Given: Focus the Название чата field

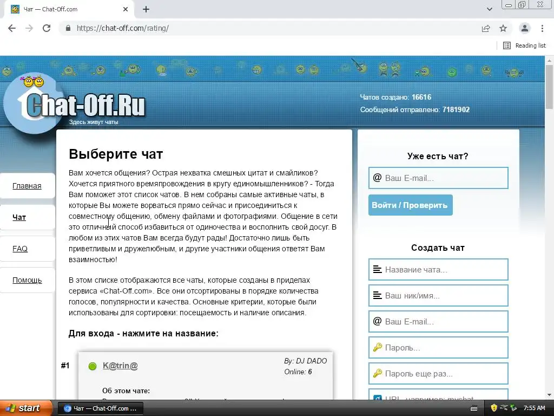Looking at the screenshot, I should (x=438, y=270).
